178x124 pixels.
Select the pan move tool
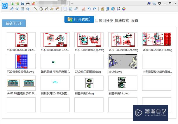[12, 9]
